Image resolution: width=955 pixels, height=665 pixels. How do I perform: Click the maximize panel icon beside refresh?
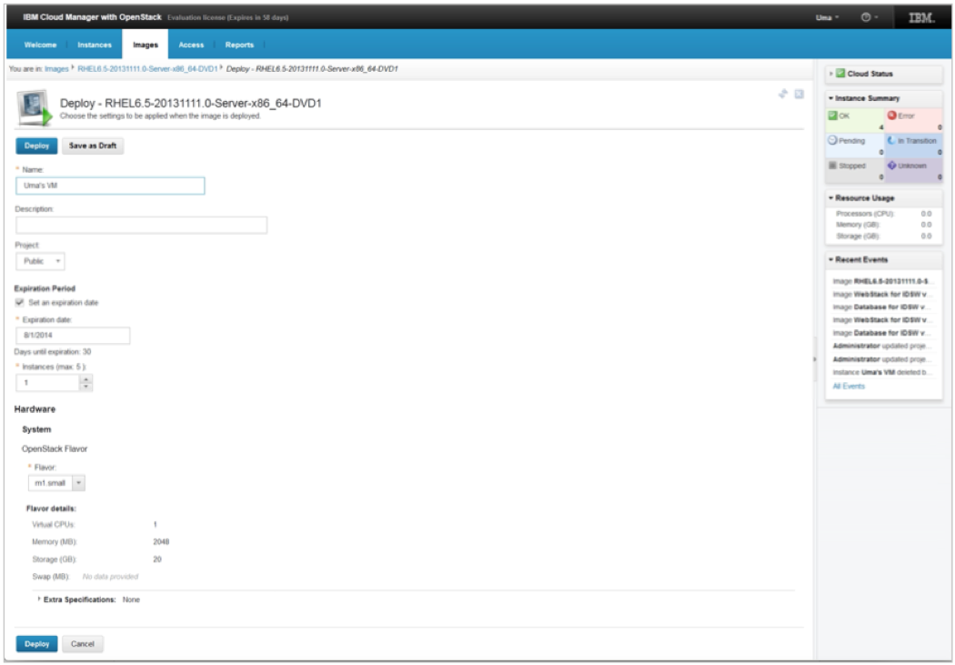click(799, 94)
